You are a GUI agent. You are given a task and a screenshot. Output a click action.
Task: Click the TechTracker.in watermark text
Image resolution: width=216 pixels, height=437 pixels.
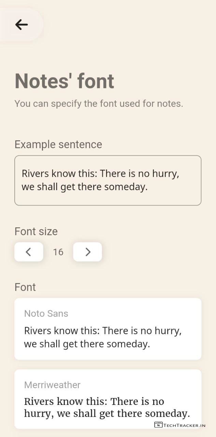click(184, 425)
